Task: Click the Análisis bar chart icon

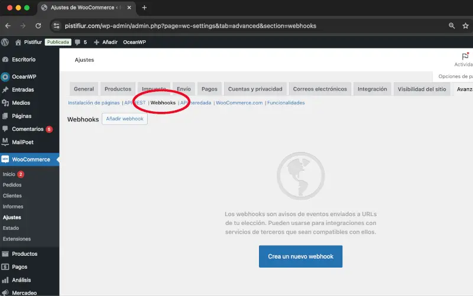Action: tap(5, 280)
